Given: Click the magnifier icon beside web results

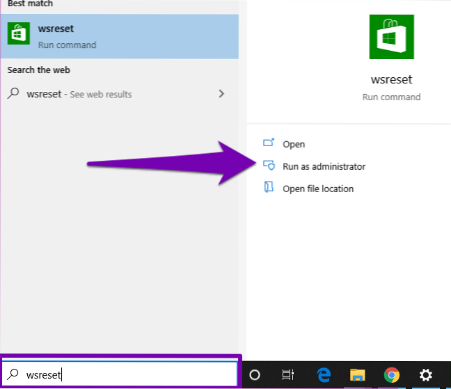Looking at the screenshot, I should pos(13,93).
